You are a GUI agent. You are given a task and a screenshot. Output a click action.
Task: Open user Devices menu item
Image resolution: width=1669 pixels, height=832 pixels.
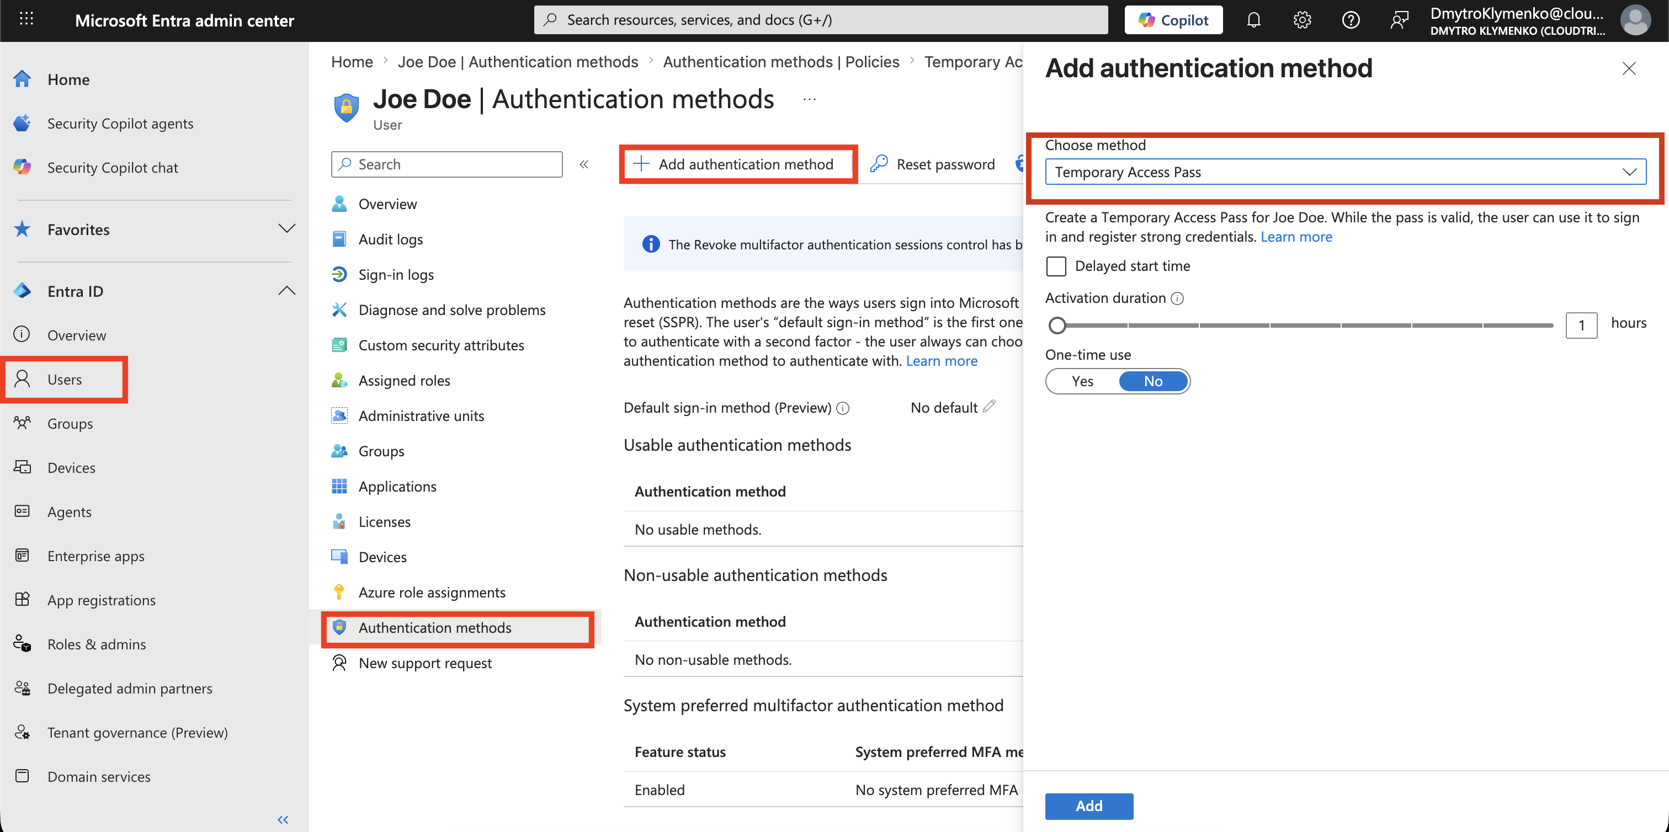[382, 556]
